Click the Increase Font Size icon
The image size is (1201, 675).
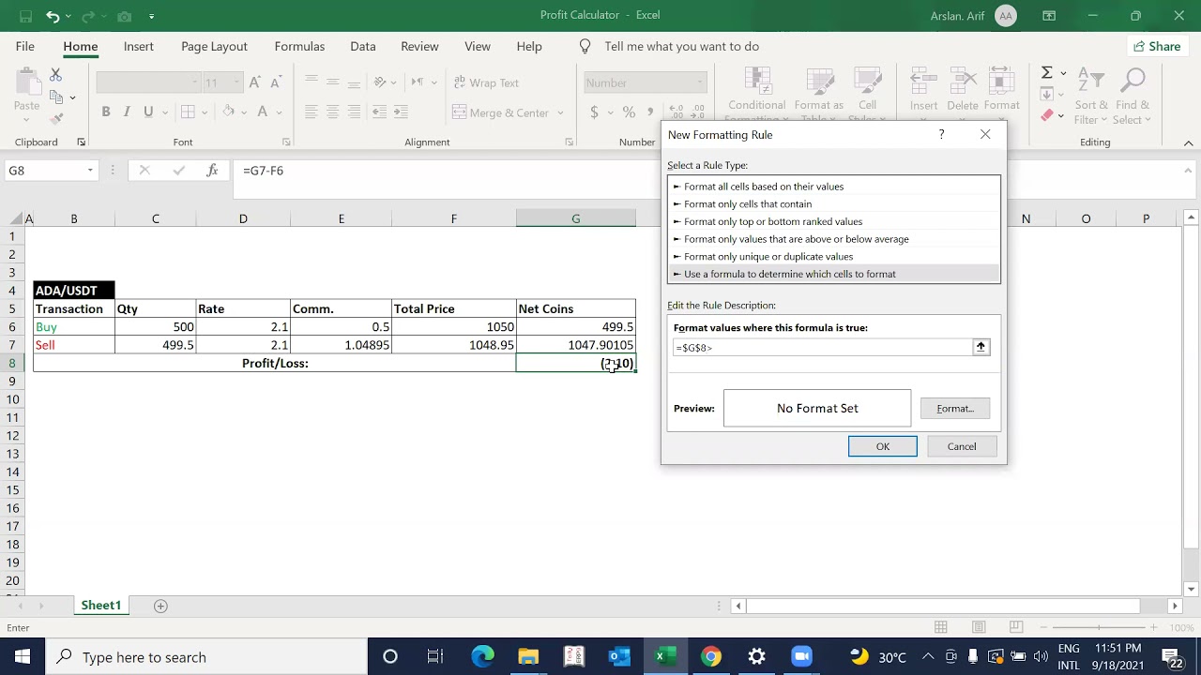[254, 82]
